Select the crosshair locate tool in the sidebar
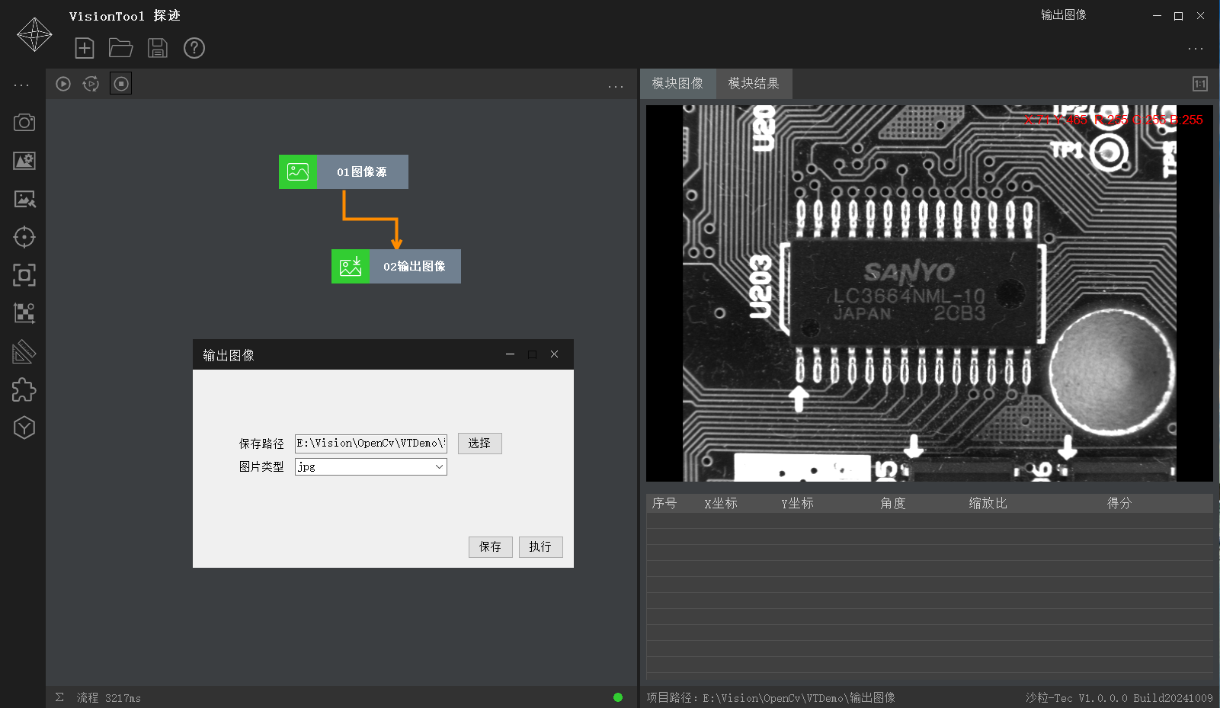 pyautogui.click(x=24, y=237)
